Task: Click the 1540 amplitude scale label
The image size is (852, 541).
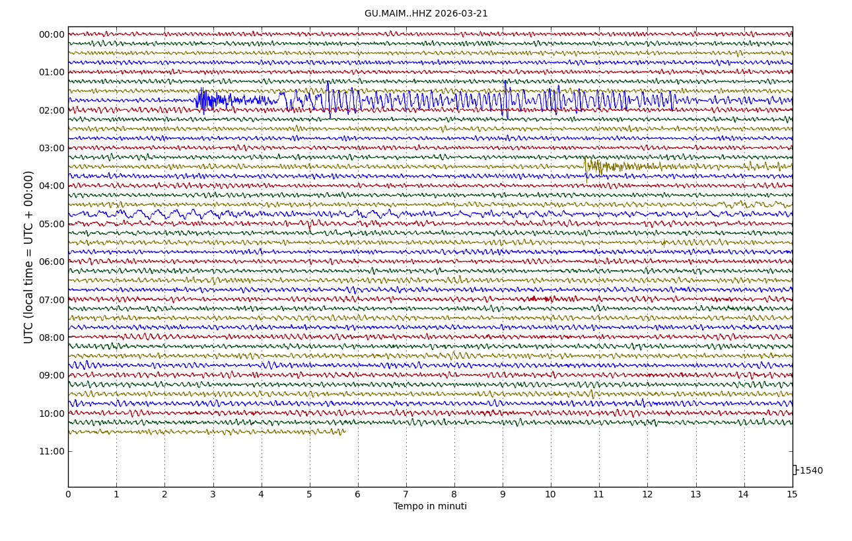Action: (811, 471)
